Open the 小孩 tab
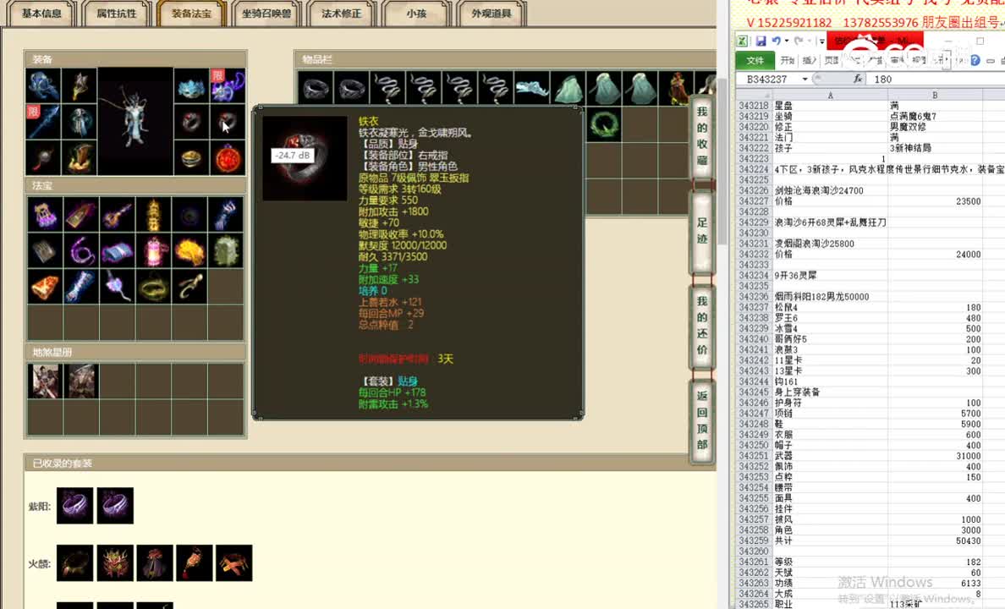Screen dimensions: 1005x609 tap(416, 14)
